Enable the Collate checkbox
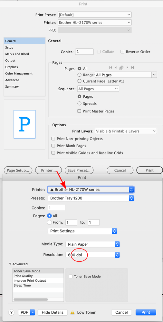Image resolution: width=163 pixels, height=322 pixels. point(99,52)
